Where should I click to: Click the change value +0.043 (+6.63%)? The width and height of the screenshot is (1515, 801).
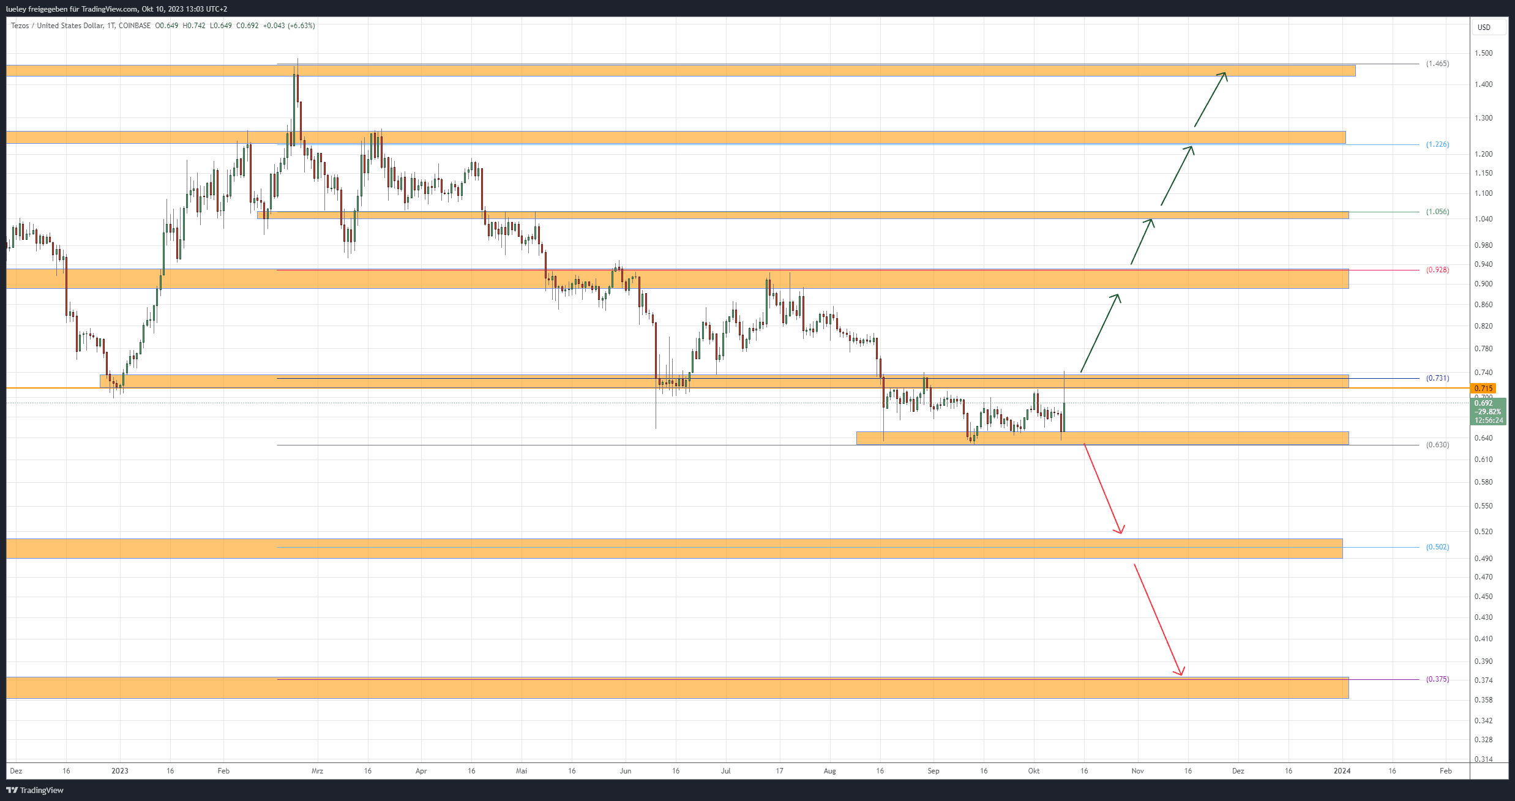tap(289, 26)
